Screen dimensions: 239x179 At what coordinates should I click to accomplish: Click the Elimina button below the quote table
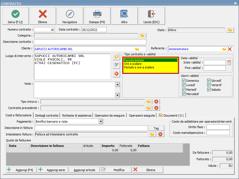pos(148,170)
